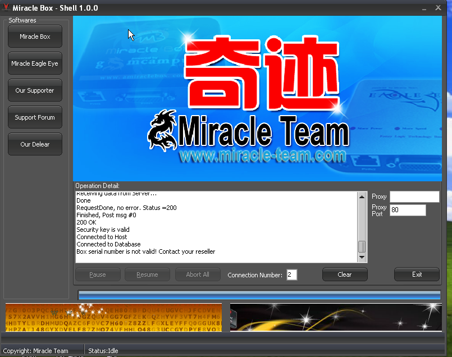Launch Miracle Eagle Eye
Image resolution: width=452 pixels, height=357 pixels.
(x=35, y=63)
